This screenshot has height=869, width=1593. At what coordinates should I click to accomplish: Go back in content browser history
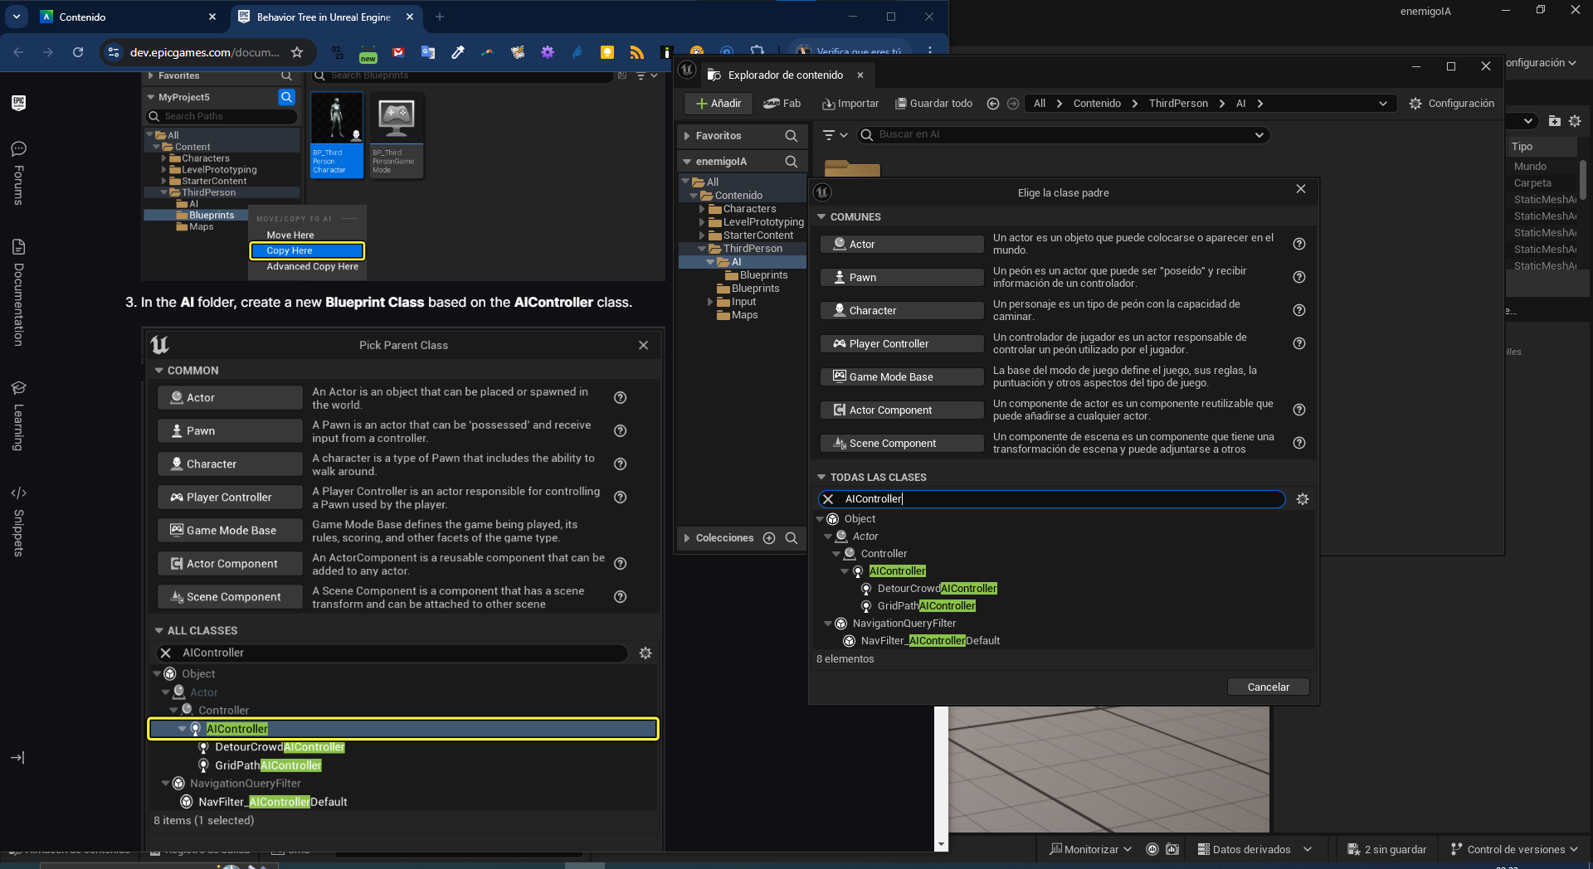tap(993, 104)
